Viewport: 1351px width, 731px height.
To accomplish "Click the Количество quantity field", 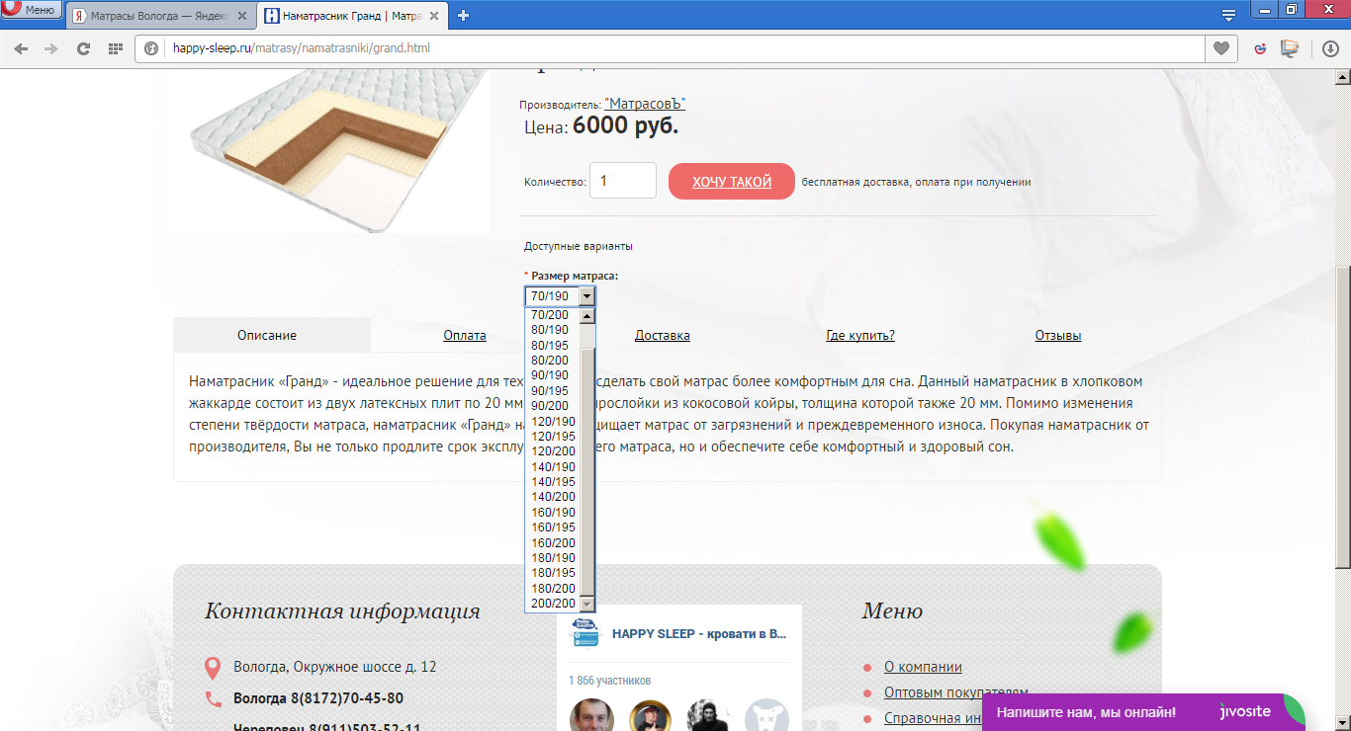I will pos(623,181).
